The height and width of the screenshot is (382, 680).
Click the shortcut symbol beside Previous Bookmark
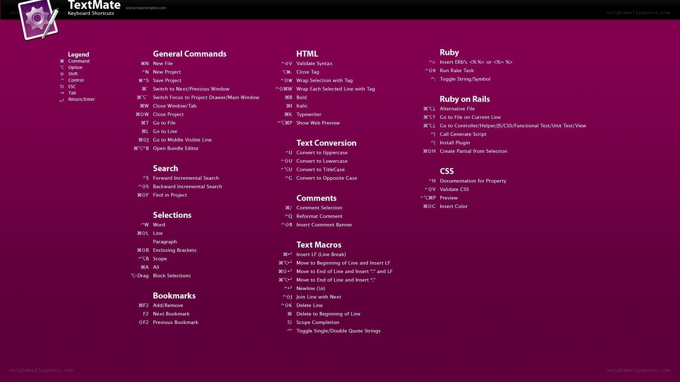(143, 323)
